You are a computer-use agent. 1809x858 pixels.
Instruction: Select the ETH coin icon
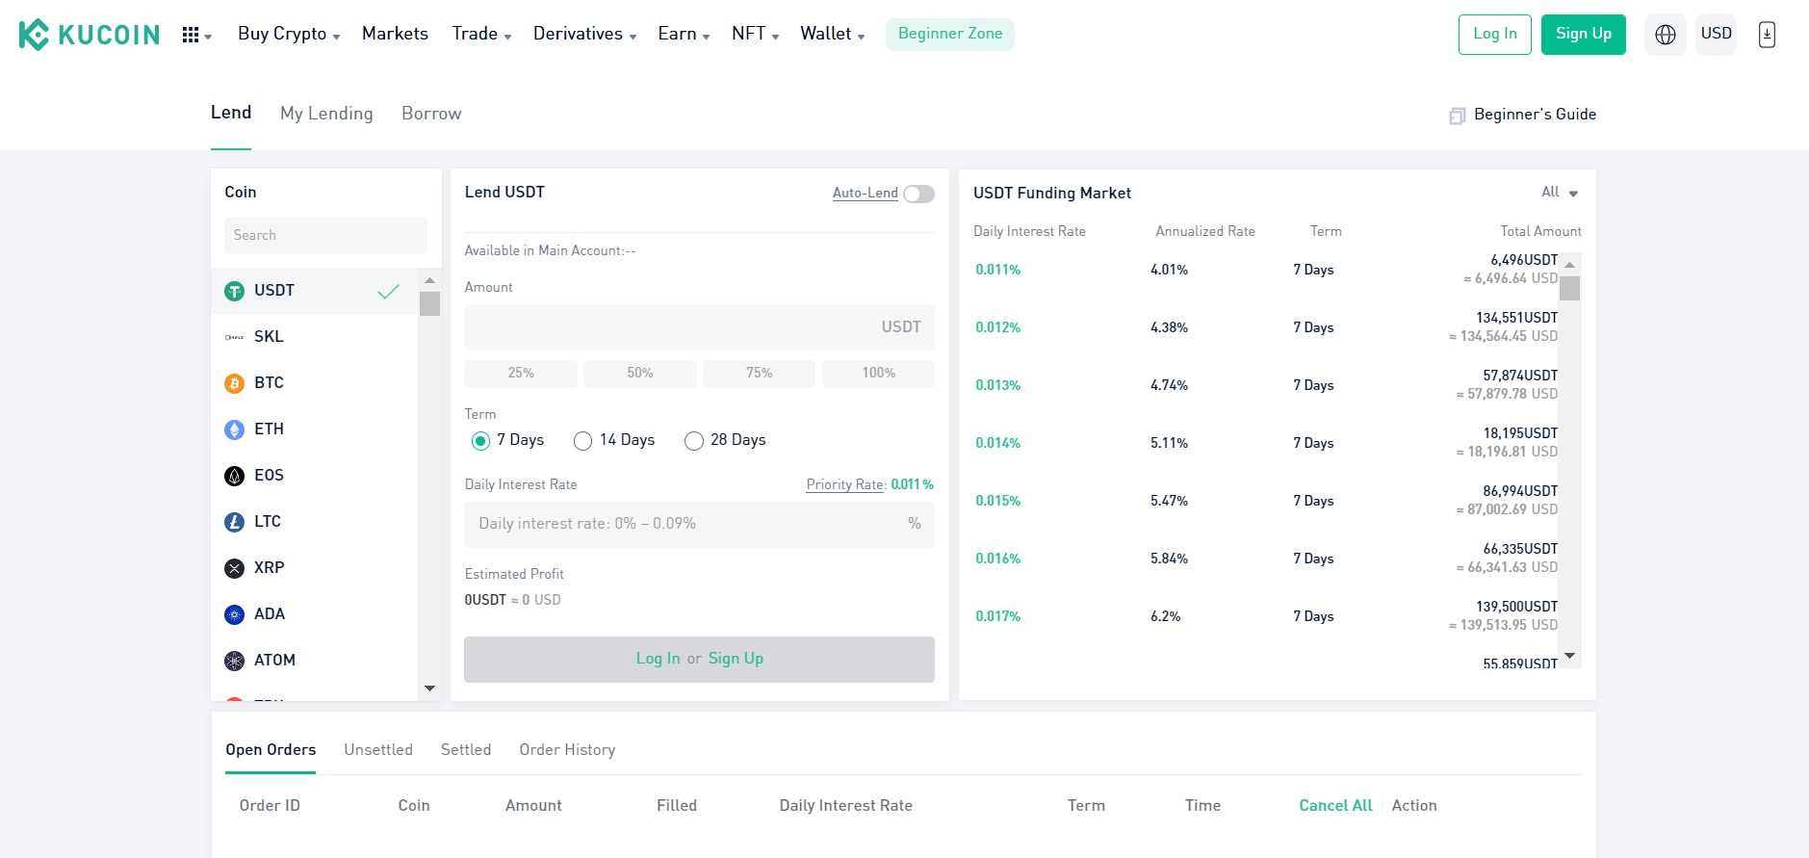point(234,429)
